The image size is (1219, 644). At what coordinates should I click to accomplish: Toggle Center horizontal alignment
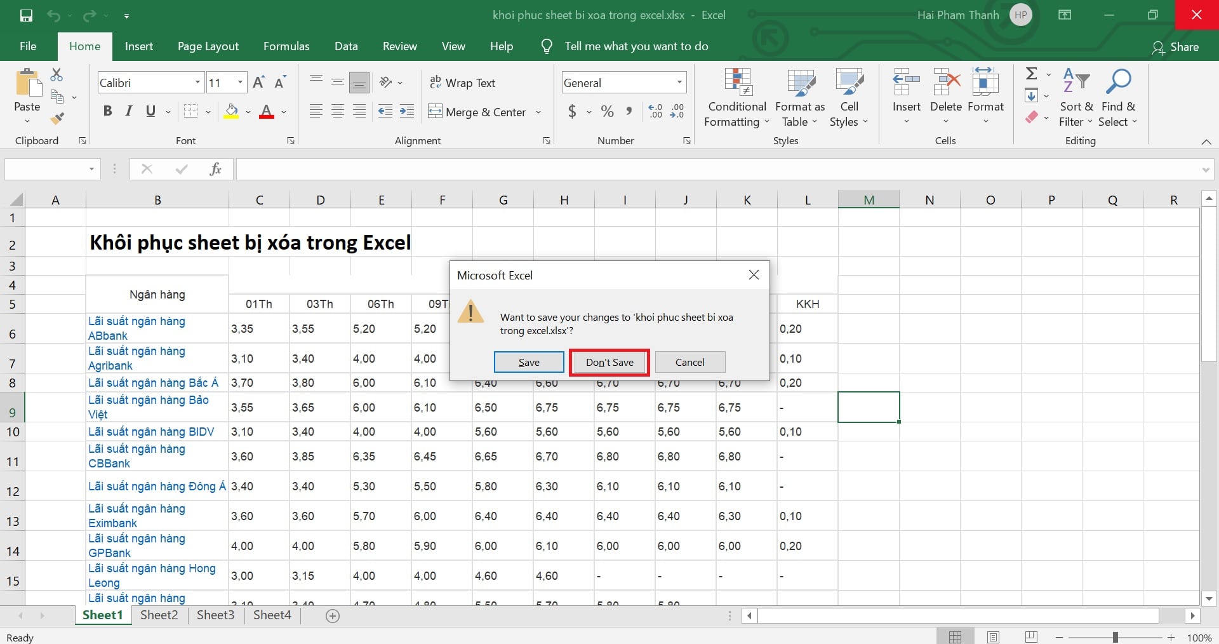338,112
